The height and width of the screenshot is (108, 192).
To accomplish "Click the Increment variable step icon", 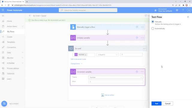I will tap(73, 72).
